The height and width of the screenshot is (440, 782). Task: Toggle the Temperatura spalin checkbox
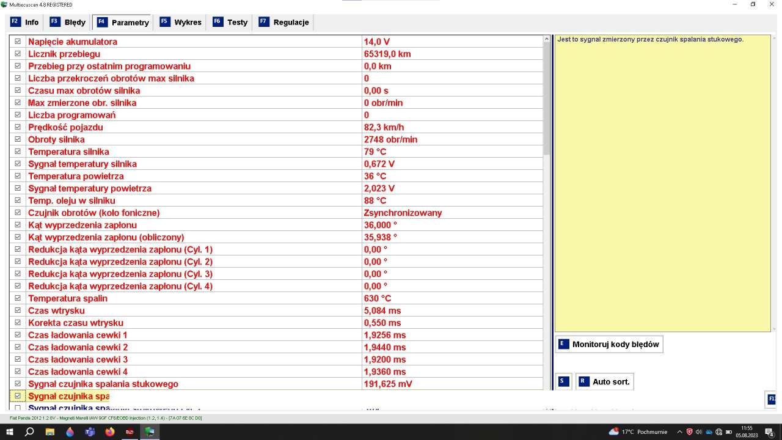[18, 298]
